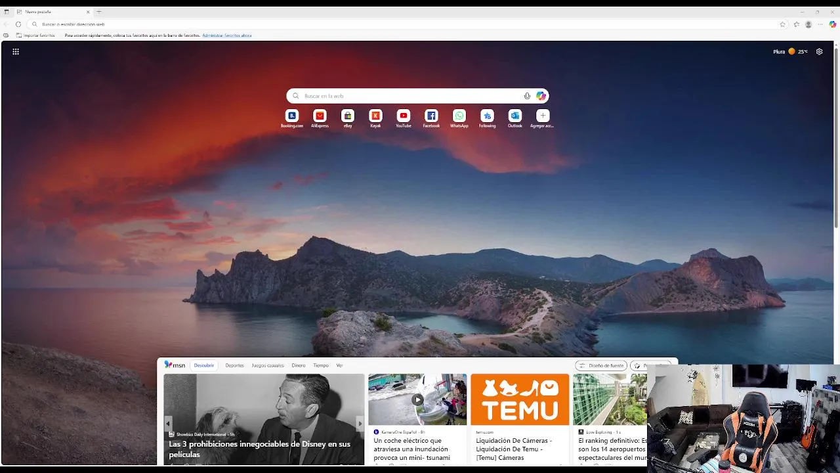Open the apps grid launcher icon

pos(16,51)
